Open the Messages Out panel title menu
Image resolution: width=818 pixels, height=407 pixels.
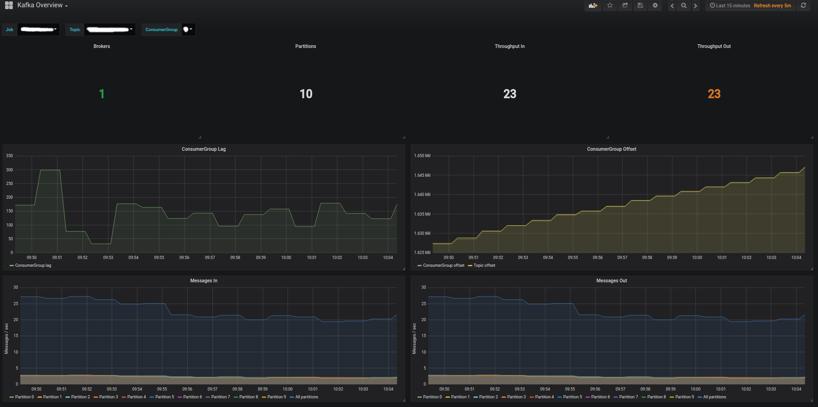tap(611, 280)
